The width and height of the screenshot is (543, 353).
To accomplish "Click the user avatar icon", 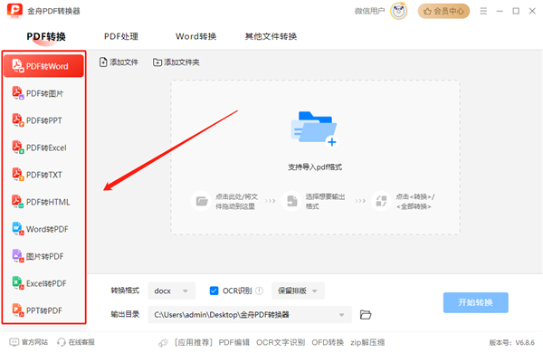I will (x=398, y=11).
